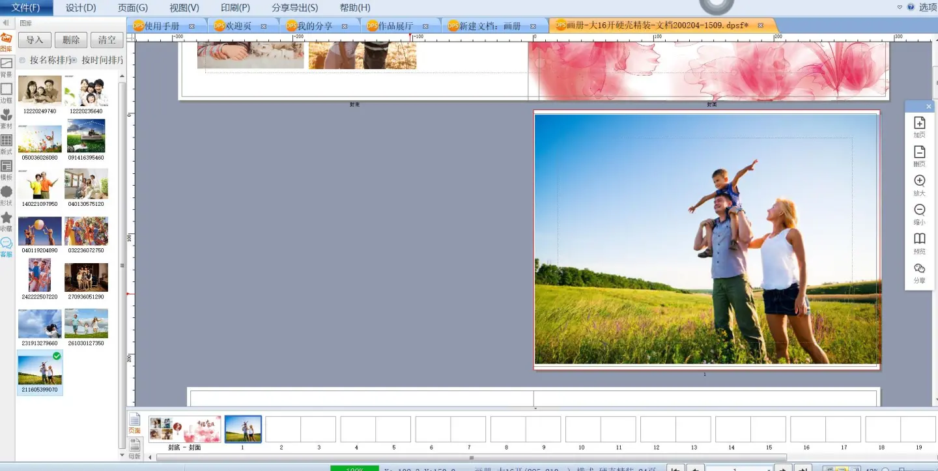Open the 收藏 favorites star icon
The height and width of the screenshot is (471, 938).
pyautogui.click(x=7, y=218)
